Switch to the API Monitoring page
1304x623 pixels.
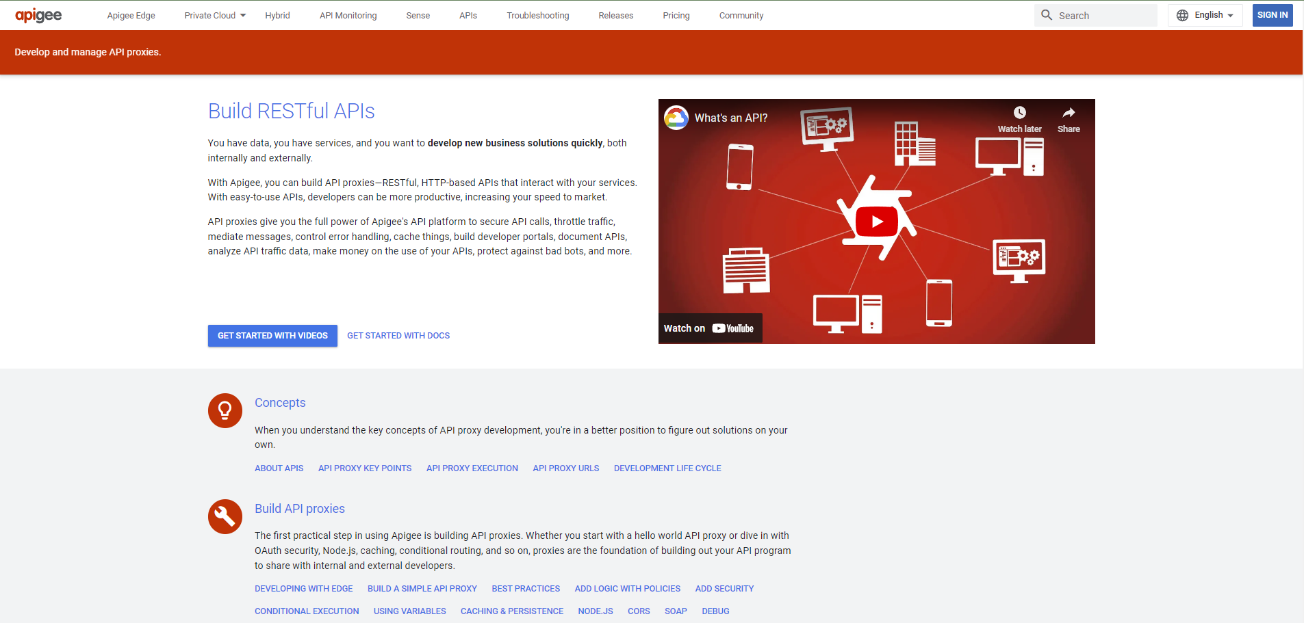coord(348,15)
